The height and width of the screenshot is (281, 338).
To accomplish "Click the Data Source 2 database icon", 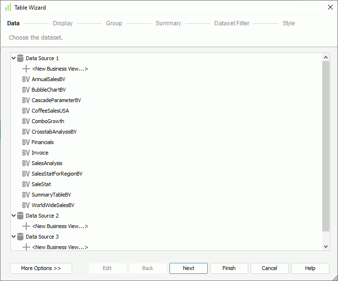I will click(20, 216).
